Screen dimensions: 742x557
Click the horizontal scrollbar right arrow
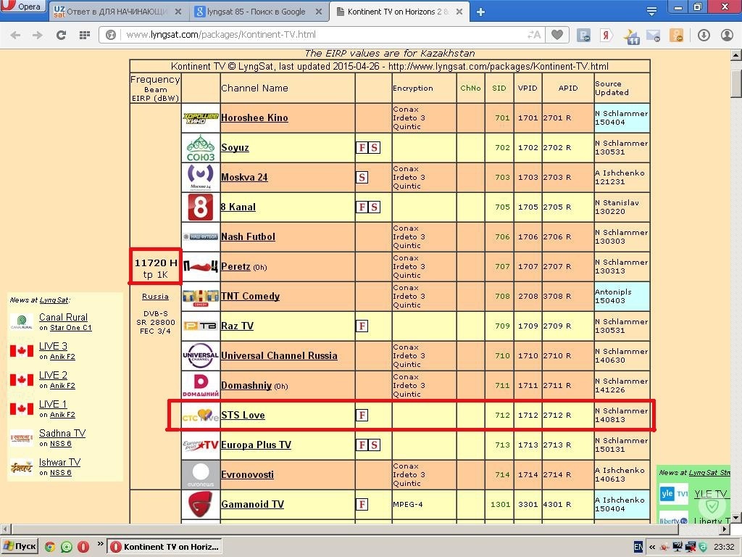pos(725,529)
